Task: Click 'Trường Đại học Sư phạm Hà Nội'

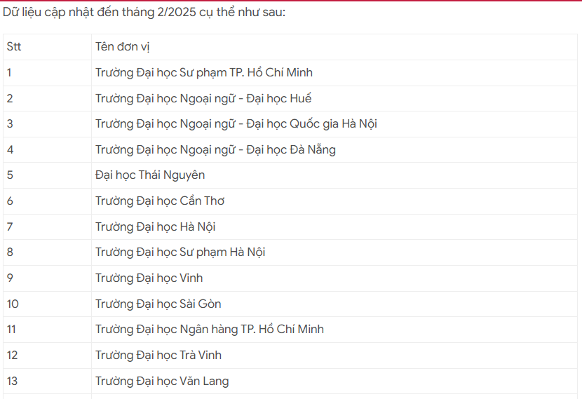Action: pos(180,252)
